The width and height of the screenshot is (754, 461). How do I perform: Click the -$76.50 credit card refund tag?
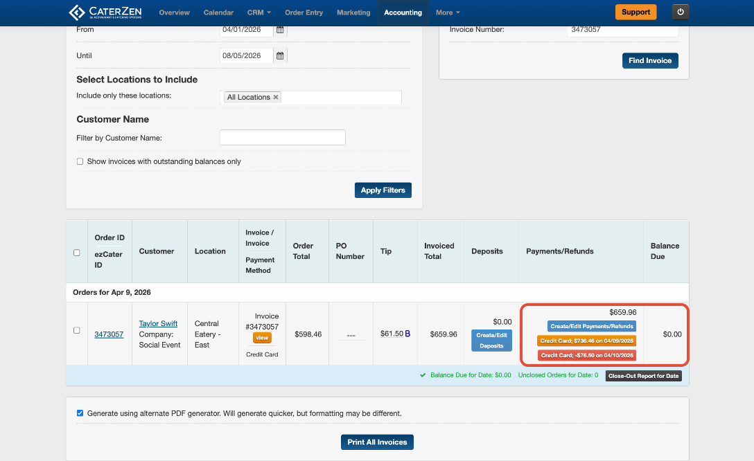click(x=587, y=355)
